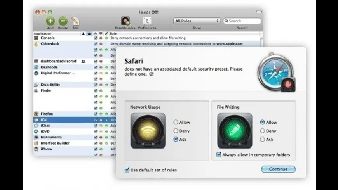Open Preferences from the toolbar
The height and width of the screenshot is (190, 338).
[x=147, y=21]
